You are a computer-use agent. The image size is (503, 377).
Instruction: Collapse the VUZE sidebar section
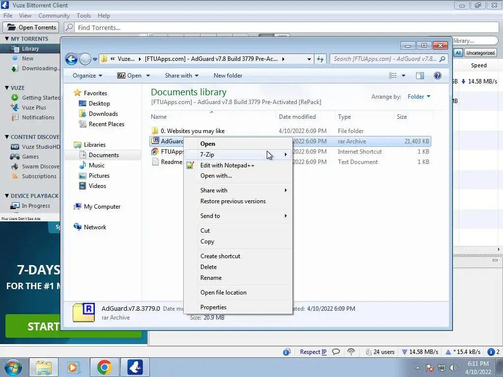(x=7, y=88)
